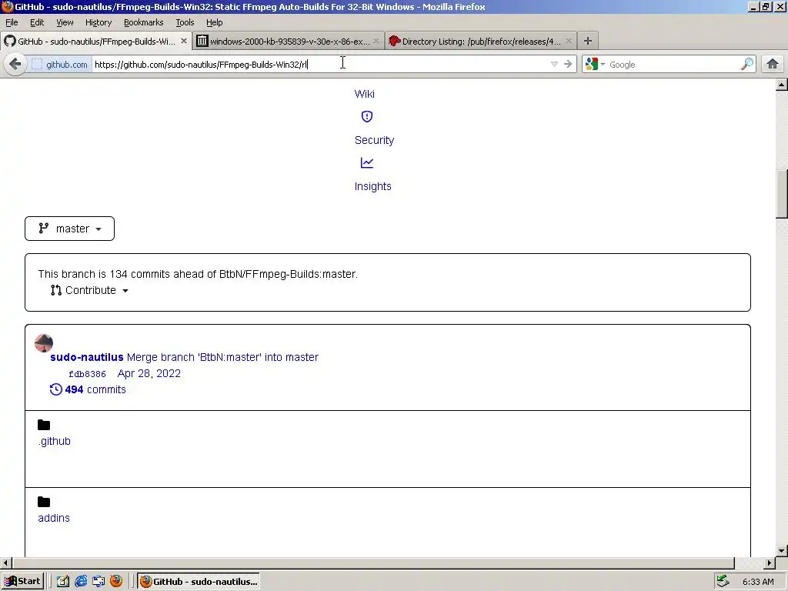Click the Show Desktop quick launch icon
The width and height of the screenshot is (788, 591).
63,582
